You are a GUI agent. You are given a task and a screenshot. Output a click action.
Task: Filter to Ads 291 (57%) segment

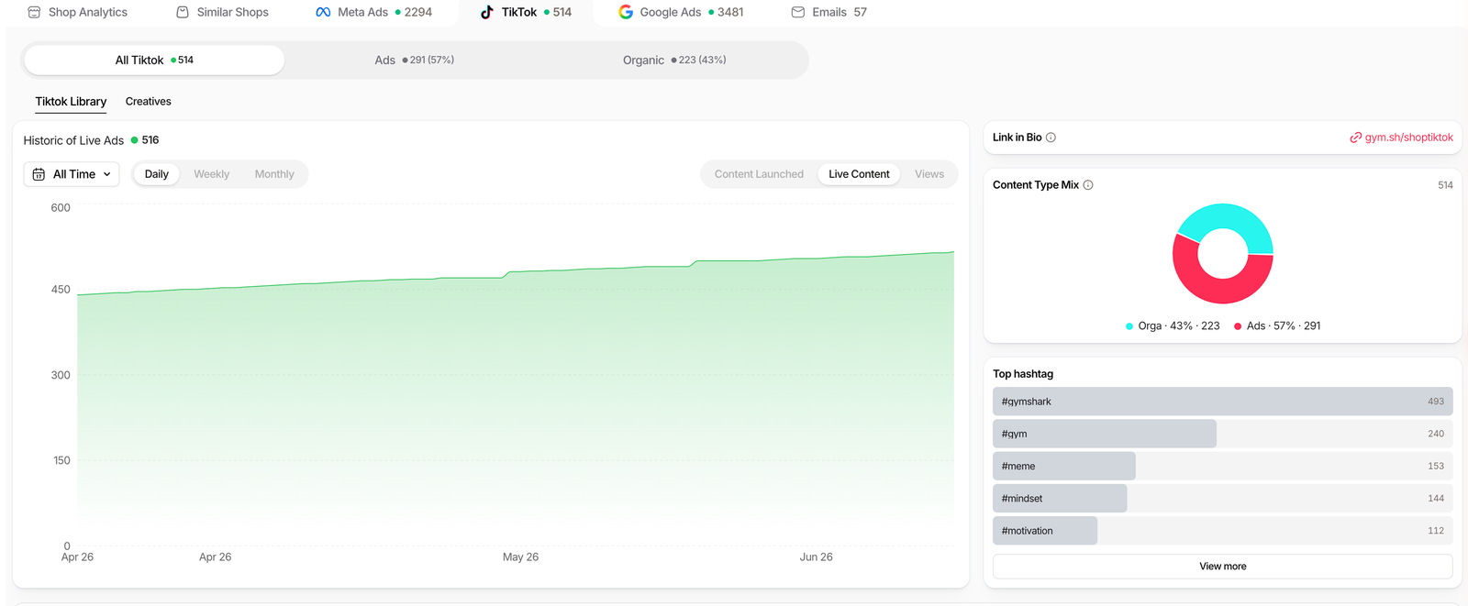[x=414, y=60]
